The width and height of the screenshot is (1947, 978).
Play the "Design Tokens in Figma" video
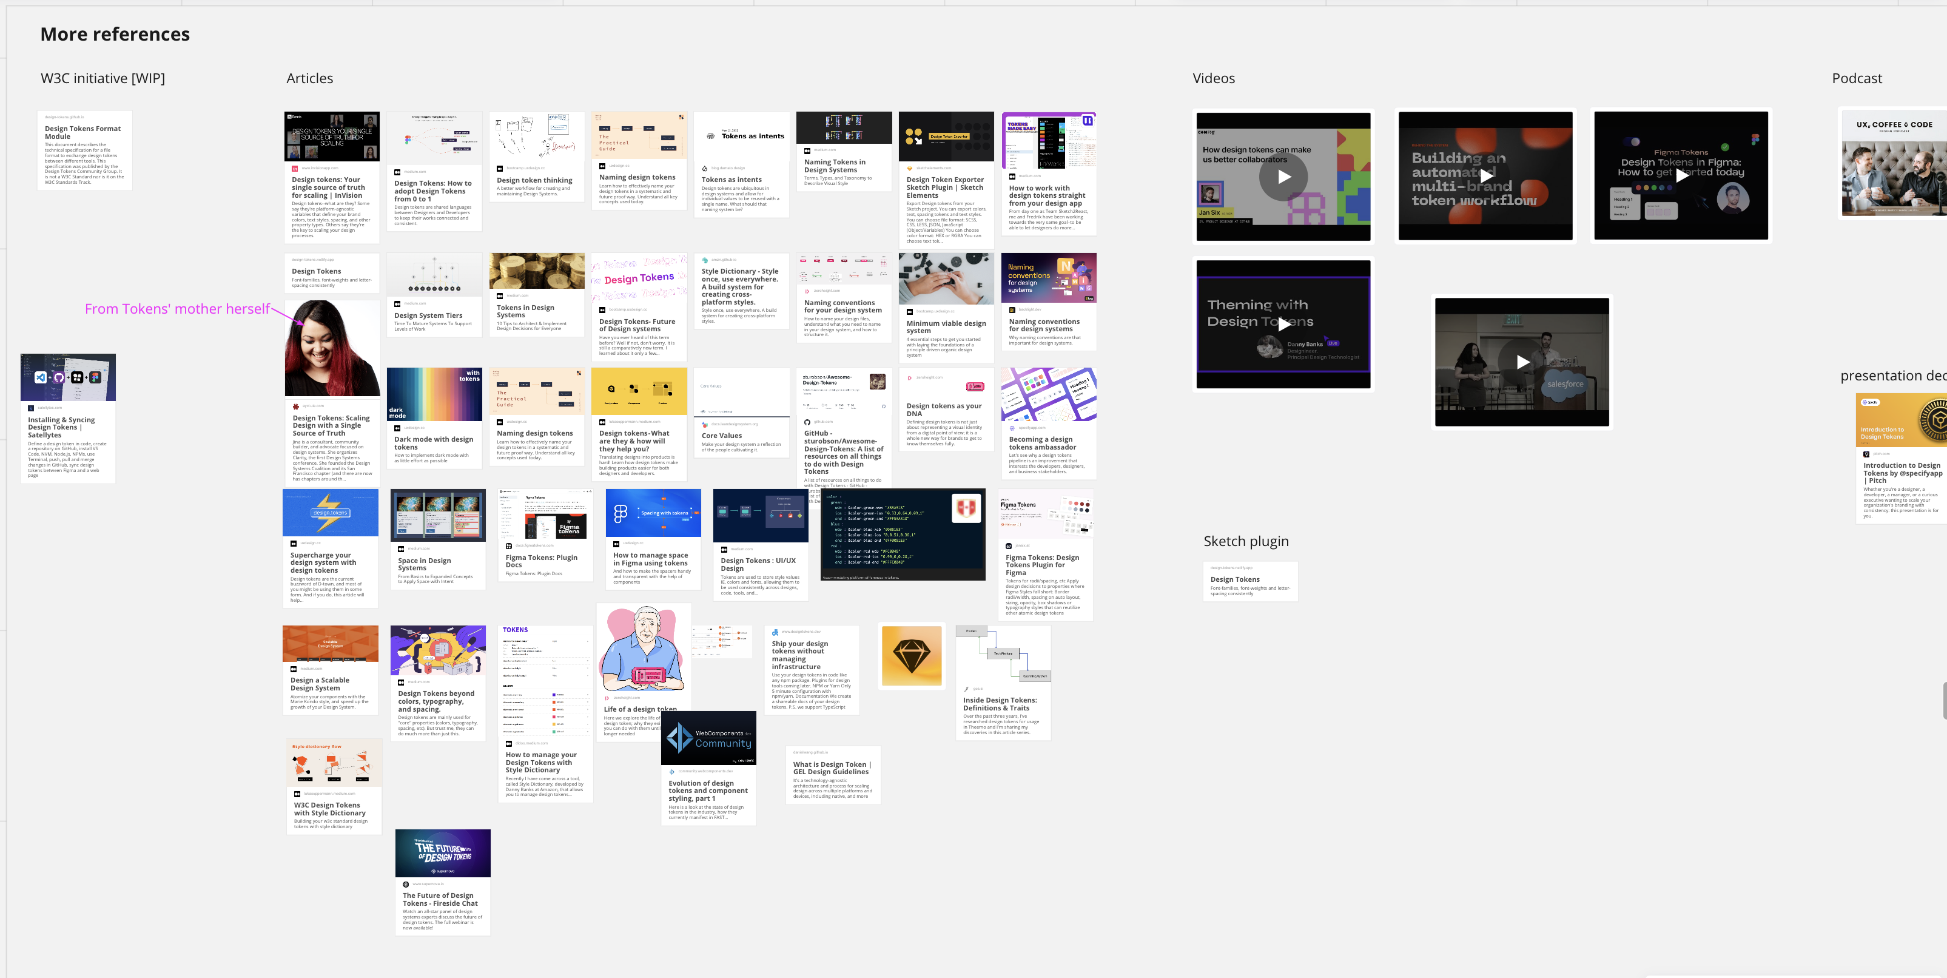click(1681, 175)
